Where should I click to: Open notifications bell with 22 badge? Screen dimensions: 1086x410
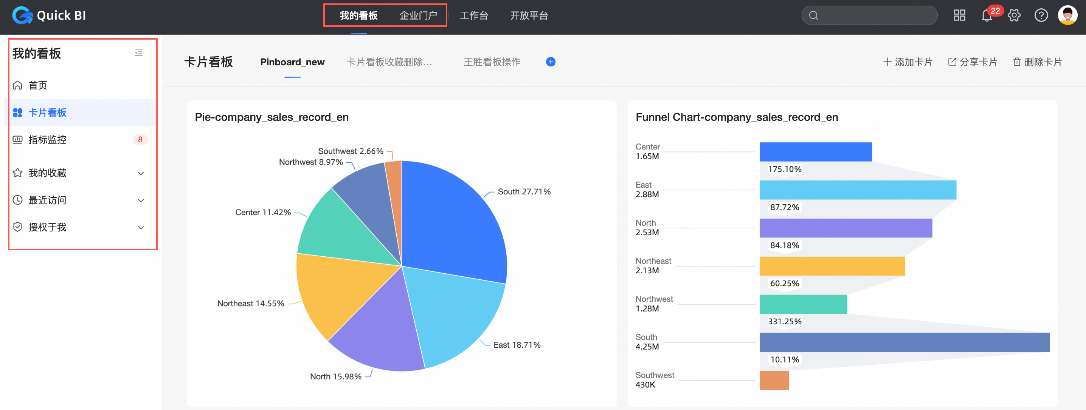[987, 15]
